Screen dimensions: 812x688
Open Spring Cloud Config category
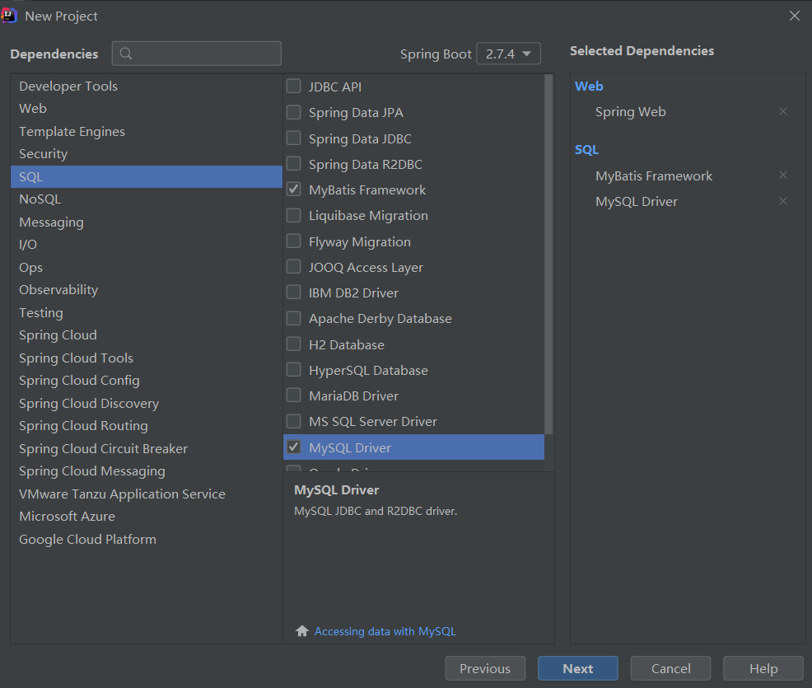pyautogui.click(x=146, y=381)
